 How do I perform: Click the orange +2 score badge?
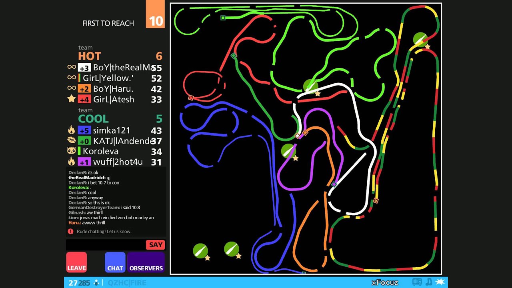(84, 89)
